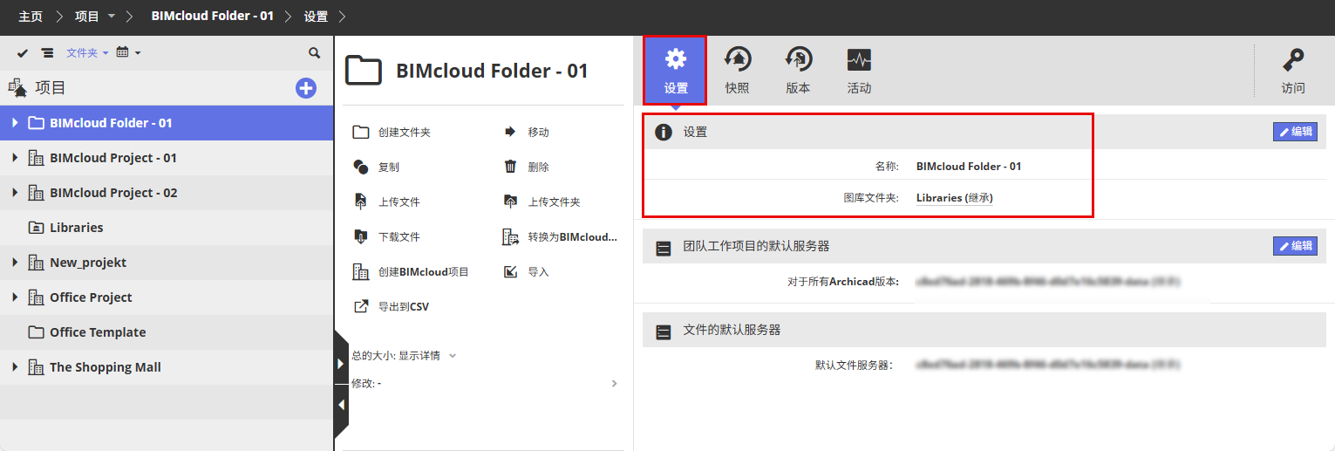Click the server icon beside 文件的默认服务器
Screen dimensions: 1335x451
click(x=664, y=331)
